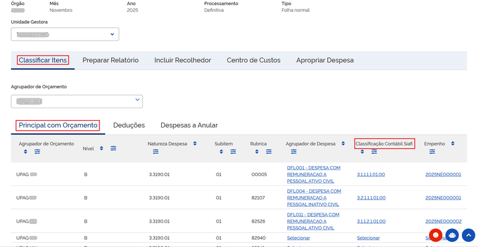Open DFL011 despesa pessoal ativo civil link

313,221
